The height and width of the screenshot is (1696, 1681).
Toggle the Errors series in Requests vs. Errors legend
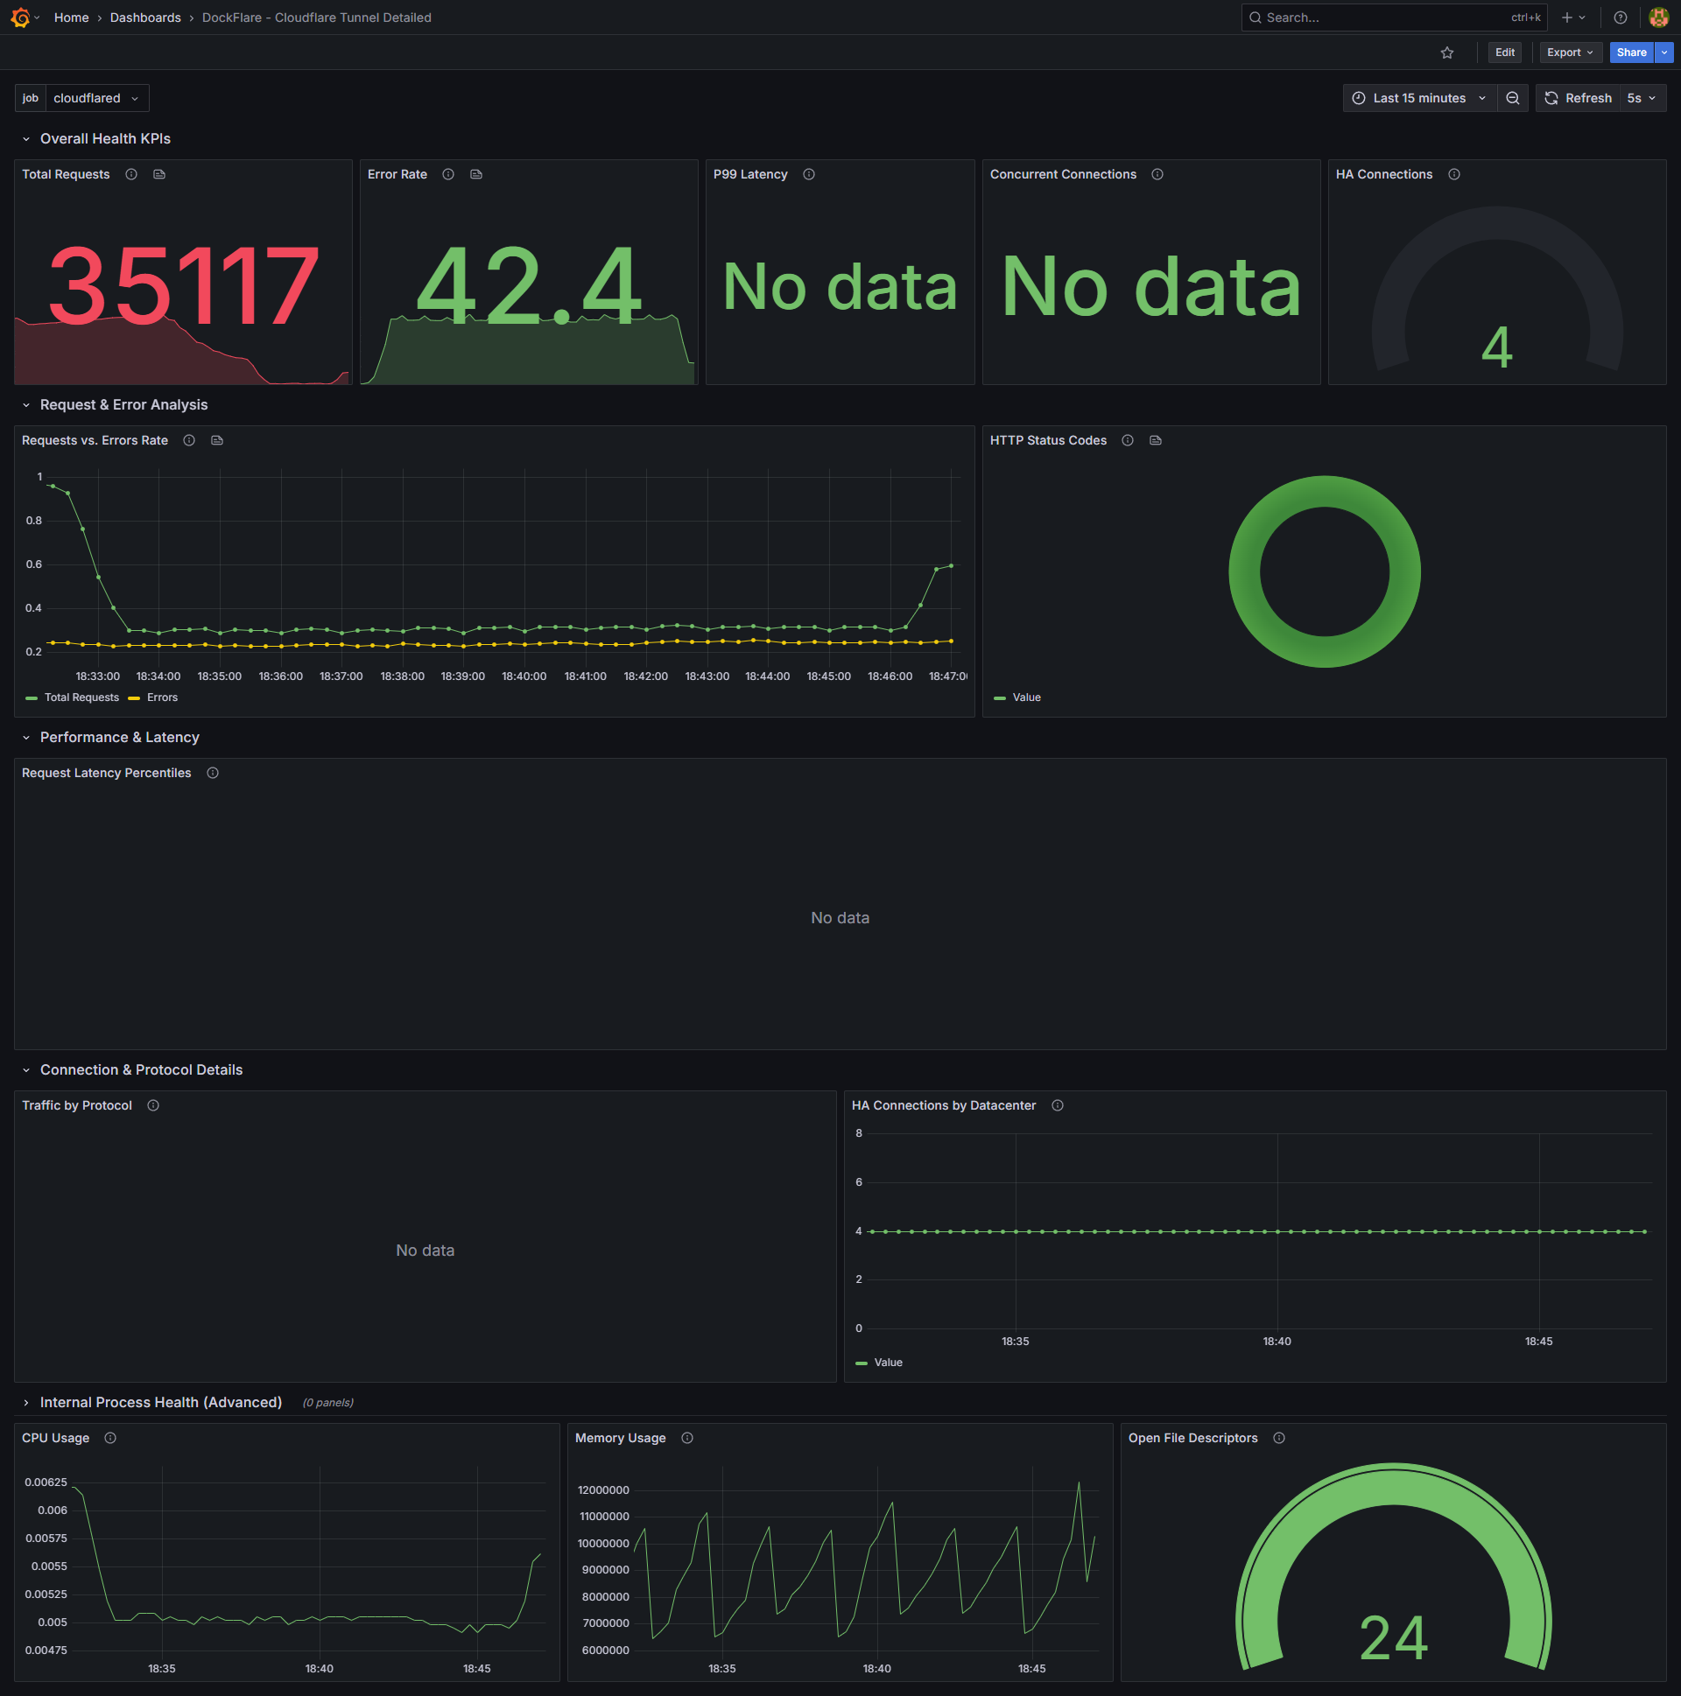(162, 697)
